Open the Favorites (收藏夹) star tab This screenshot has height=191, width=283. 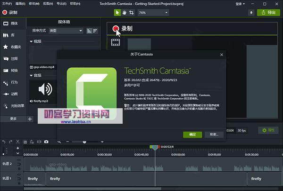13,47
